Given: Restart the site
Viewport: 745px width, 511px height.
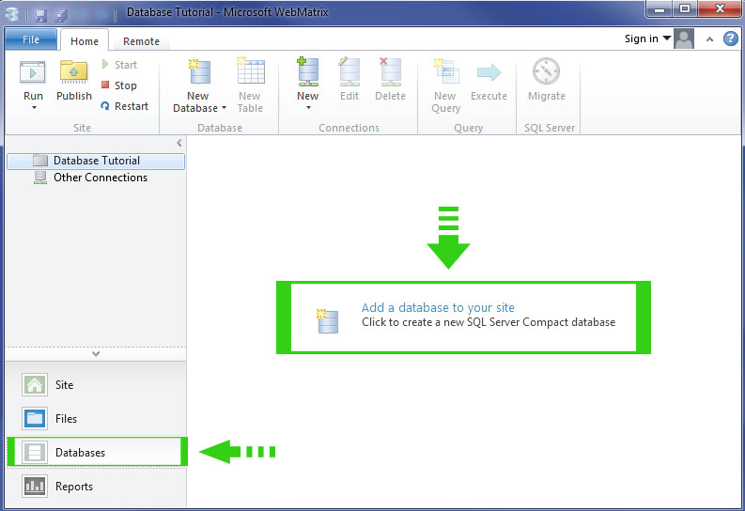Looking at the screenshot, I should (125, 106).
